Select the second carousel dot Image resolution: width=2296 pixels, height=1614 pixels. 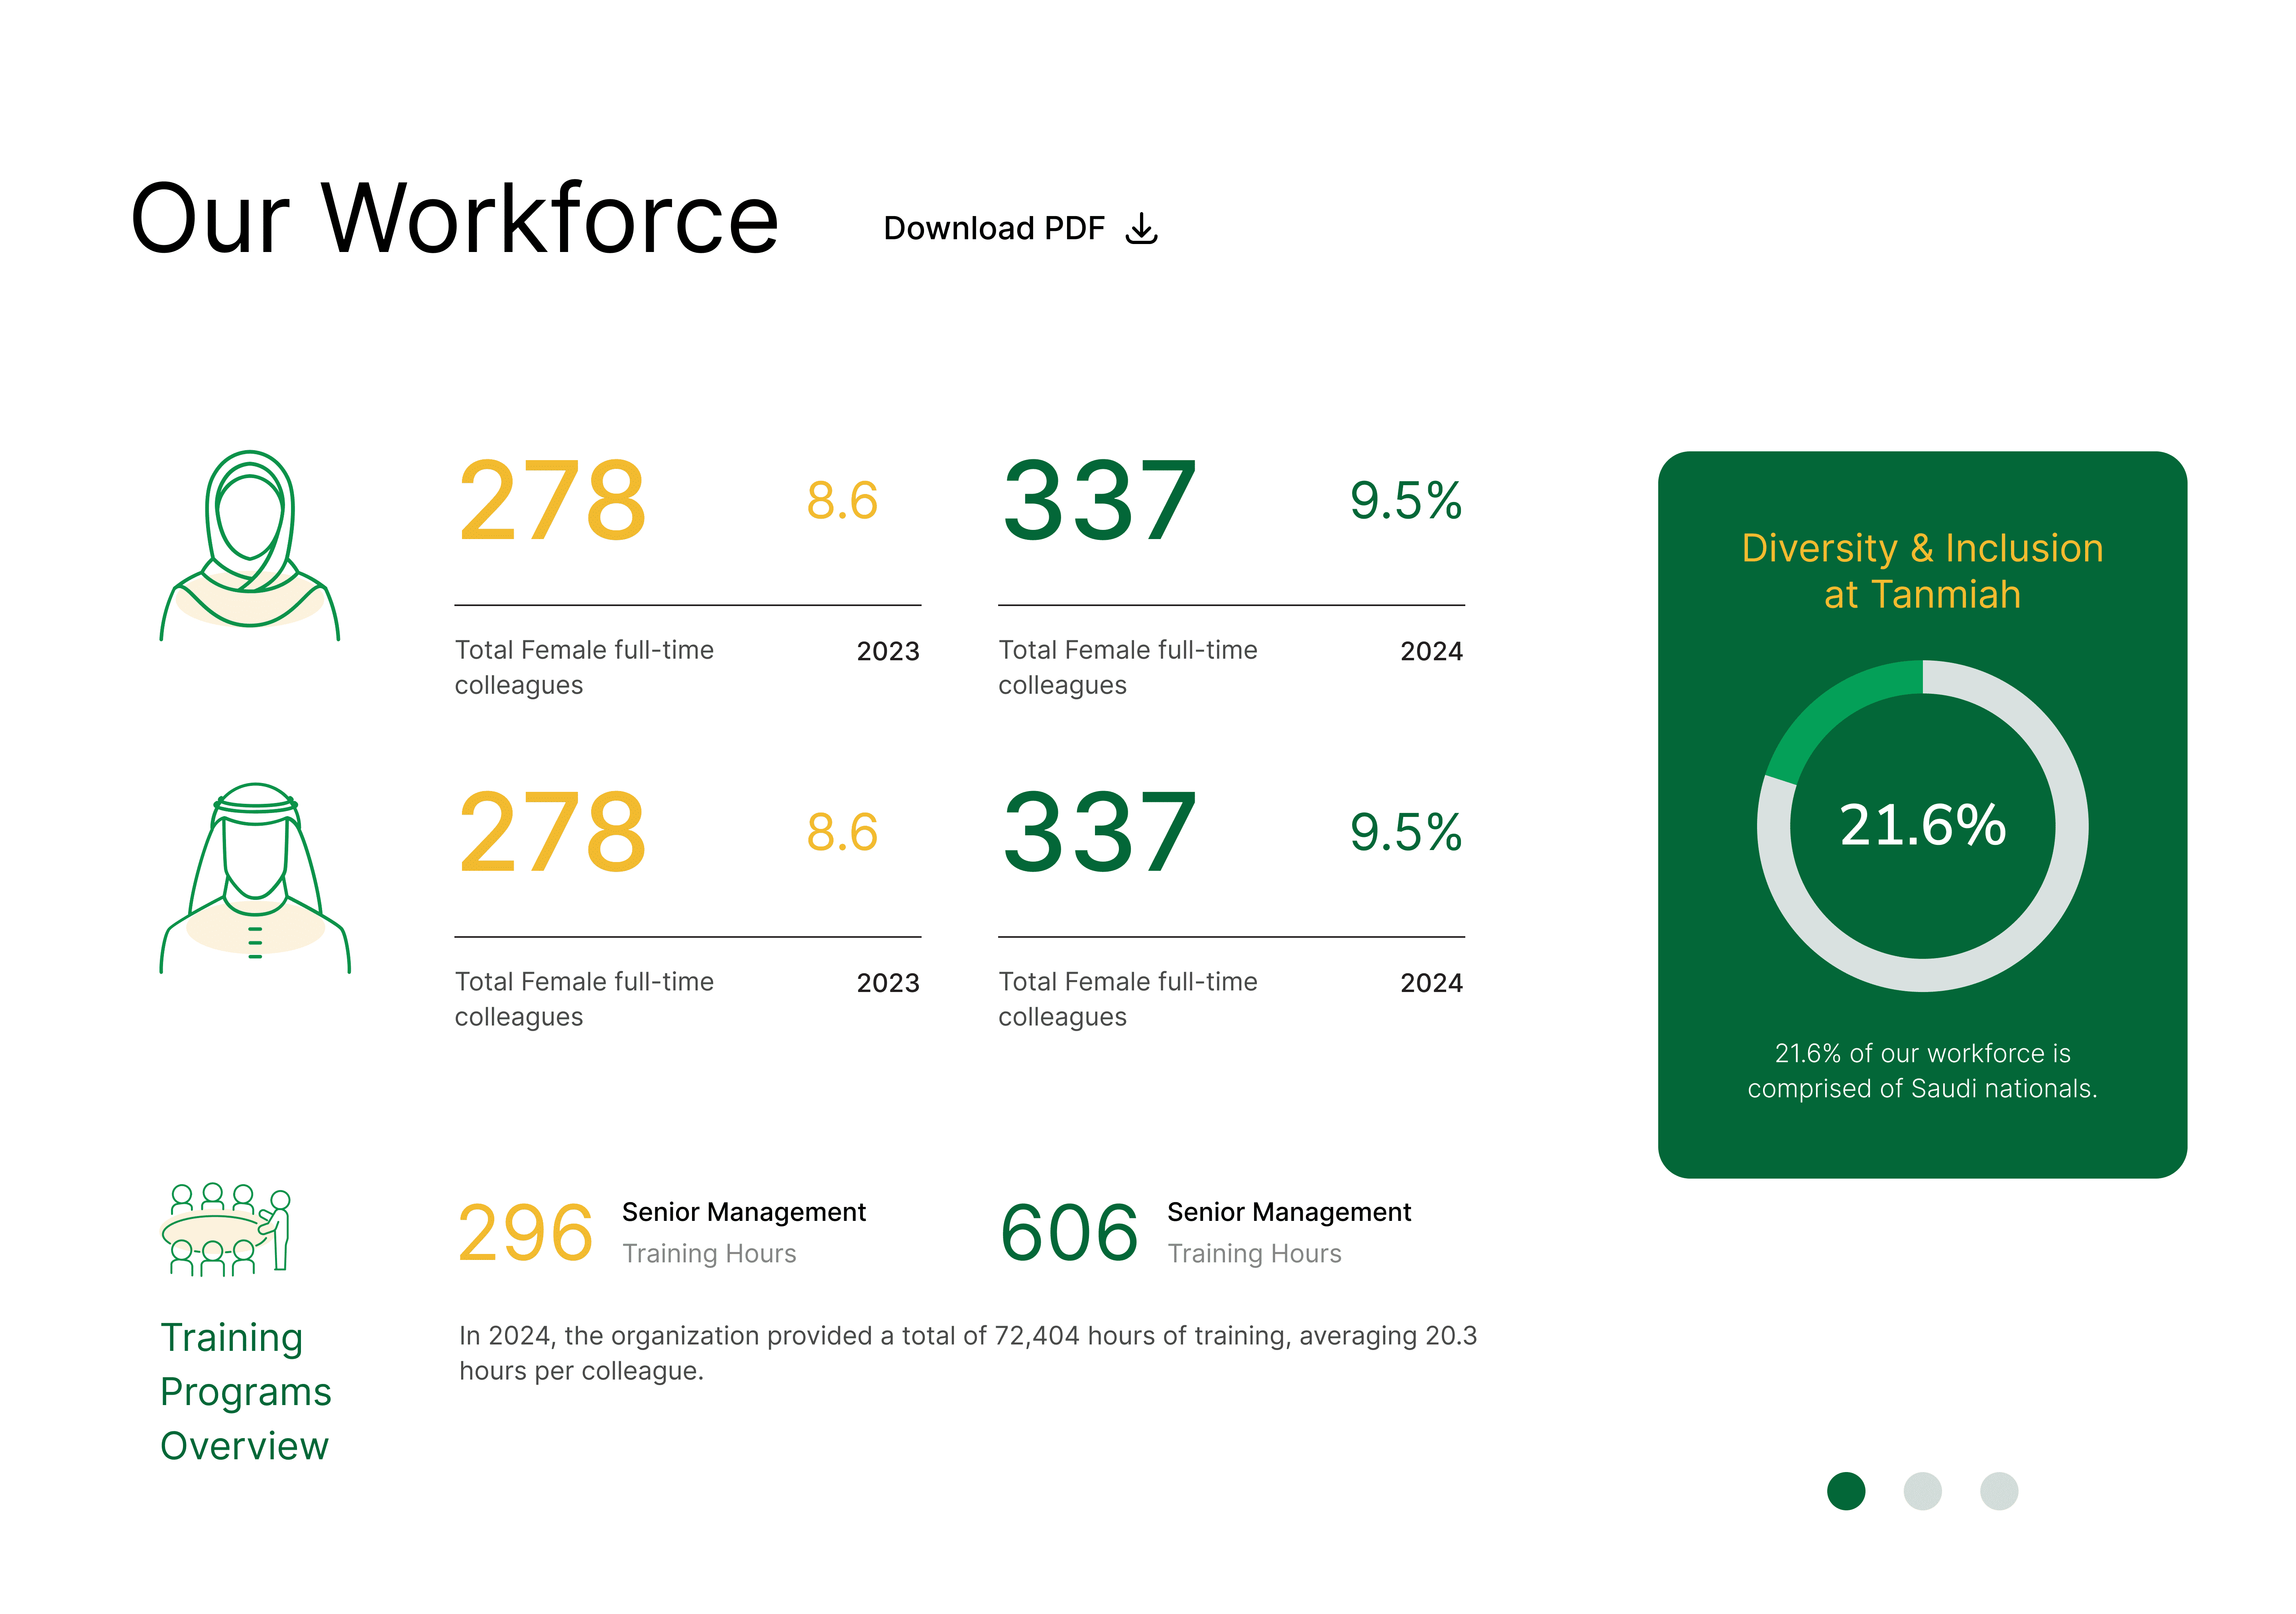tap(1922, 1491)
